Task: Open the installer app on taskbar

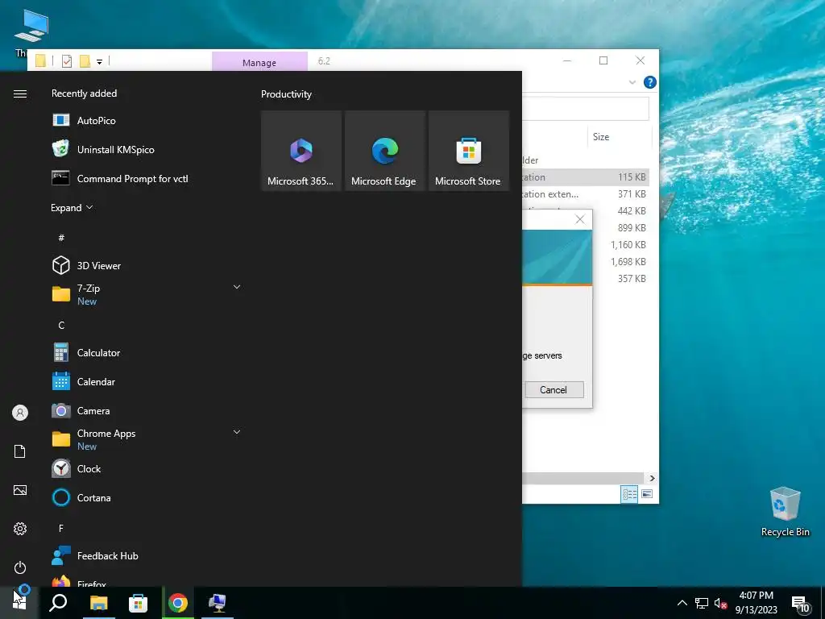Action: tap(218, 603)
